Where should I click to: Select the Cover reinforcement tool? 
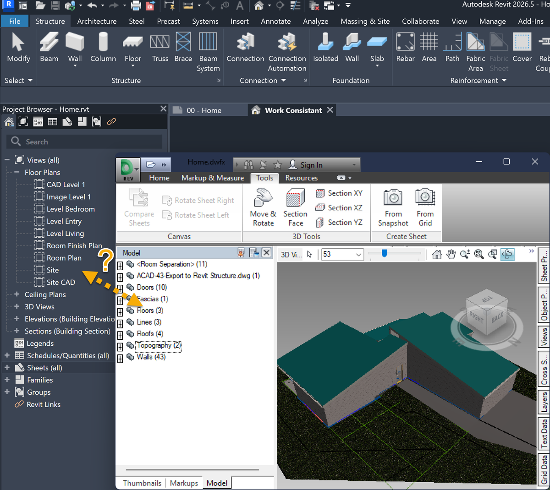point(522,48)
